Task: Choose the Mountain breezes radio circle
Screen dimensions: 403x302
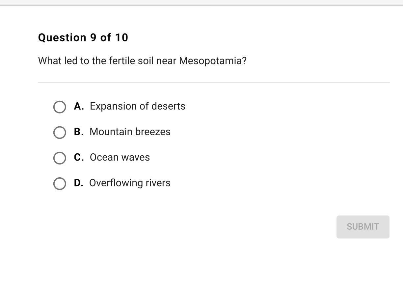Action: [x=60, y=133]
